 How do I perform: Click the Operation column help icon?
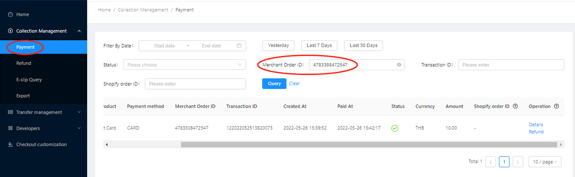coord(557,106)
